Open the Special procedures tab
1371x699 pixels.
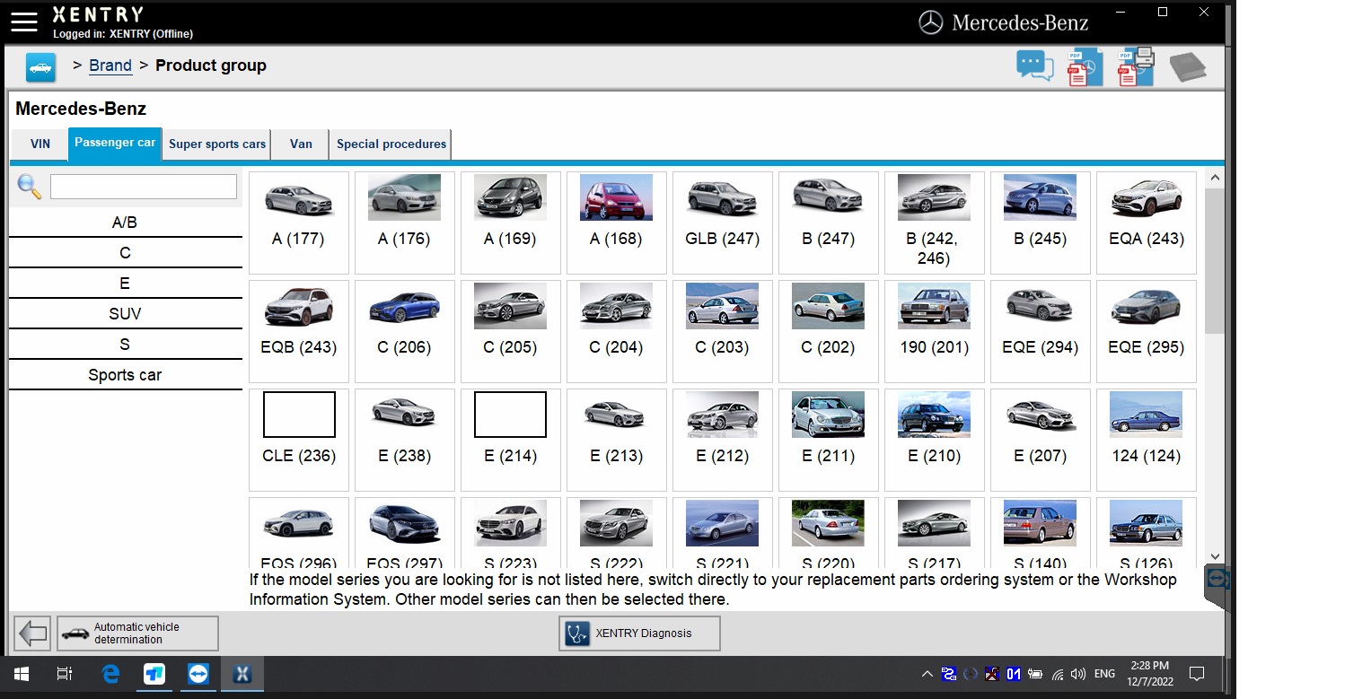tap(391, 144)
